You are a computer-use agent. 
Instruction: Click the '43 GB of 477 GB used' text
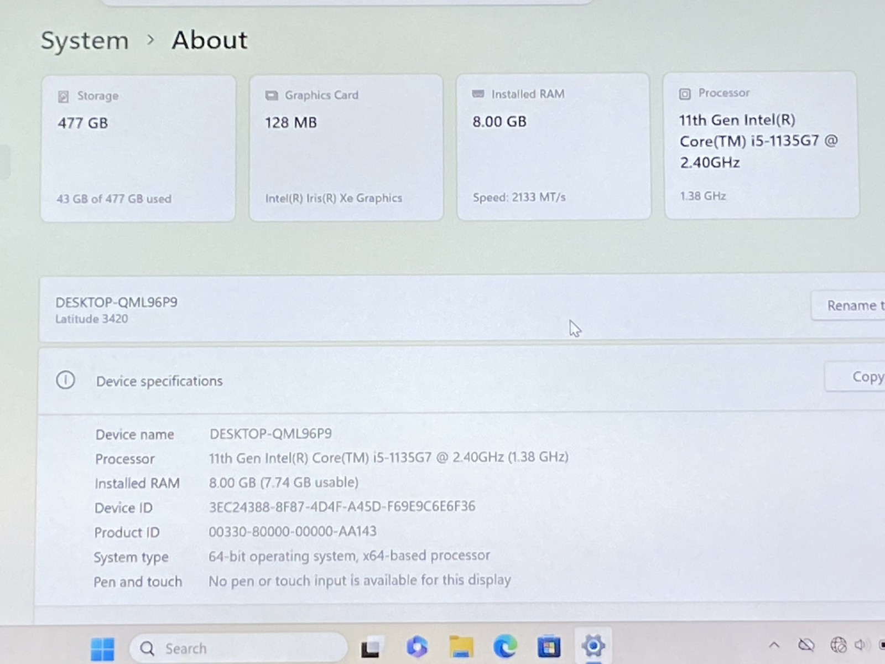114,199
